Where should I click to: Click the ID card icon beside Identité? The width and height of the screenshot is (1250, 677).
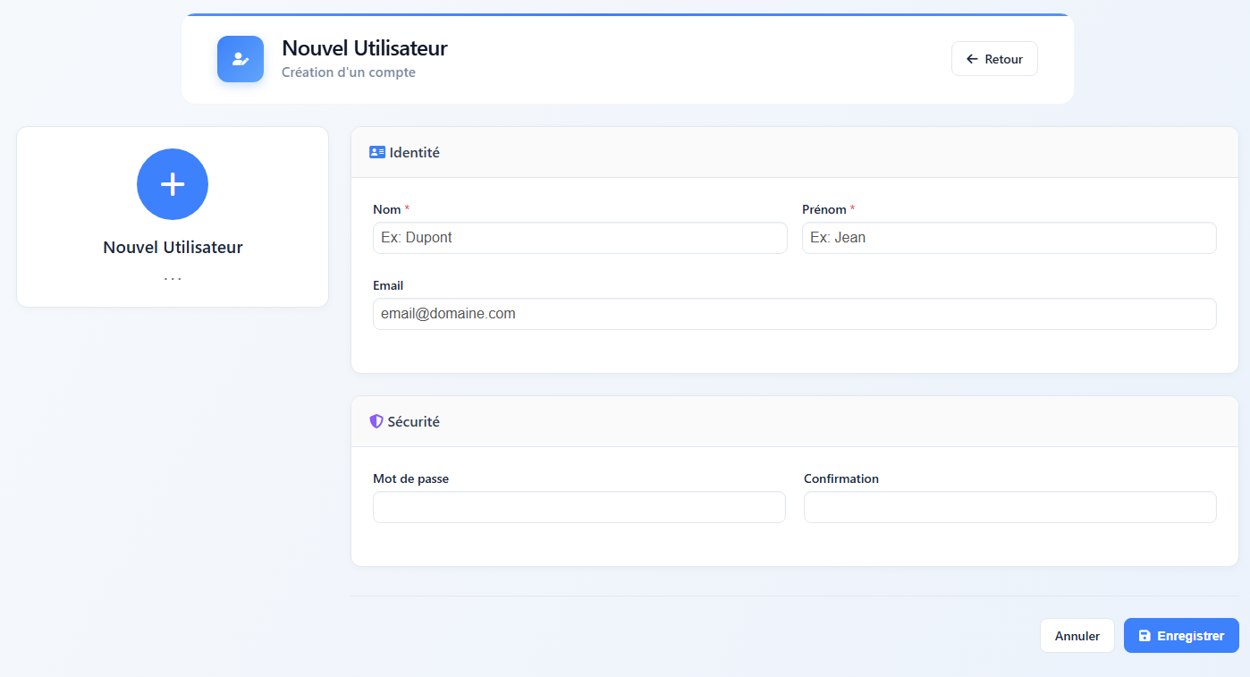click(x=377, y=153)
